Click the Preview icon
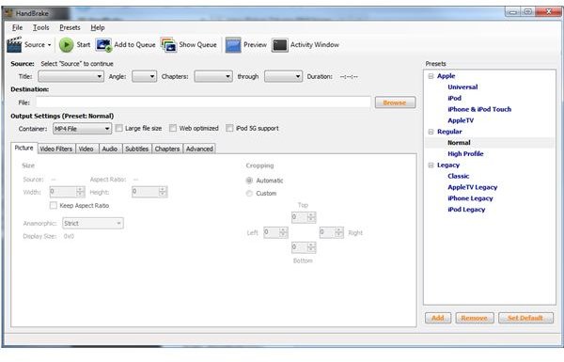 (x=233, y=45)
